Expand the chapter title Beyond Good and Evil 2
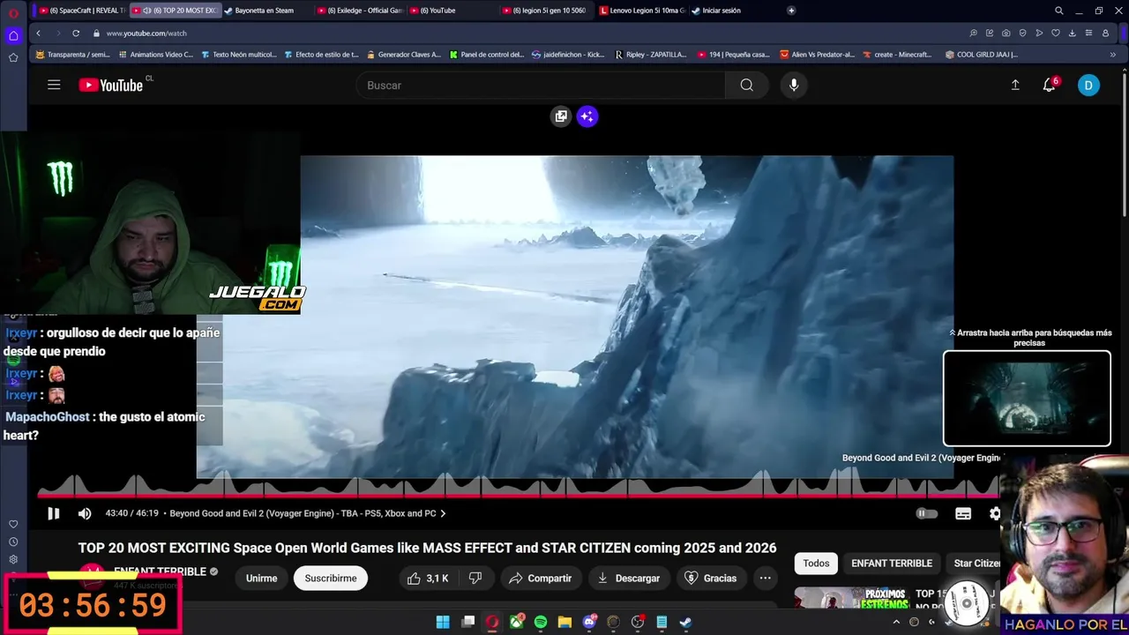1129x635 pixels. tap(308, 513)
